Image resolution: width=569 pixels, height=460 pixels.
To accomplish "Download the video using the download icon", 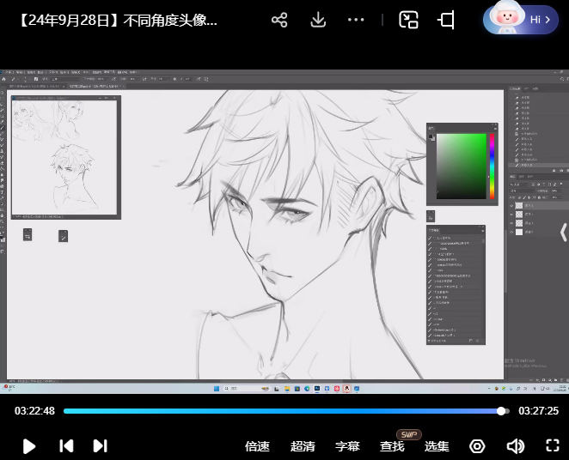I will [x=318, y=20].
